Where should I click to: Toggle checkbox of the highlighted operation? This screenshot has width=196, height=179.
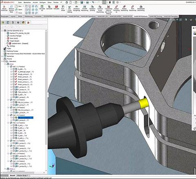[x=13, y=117]
